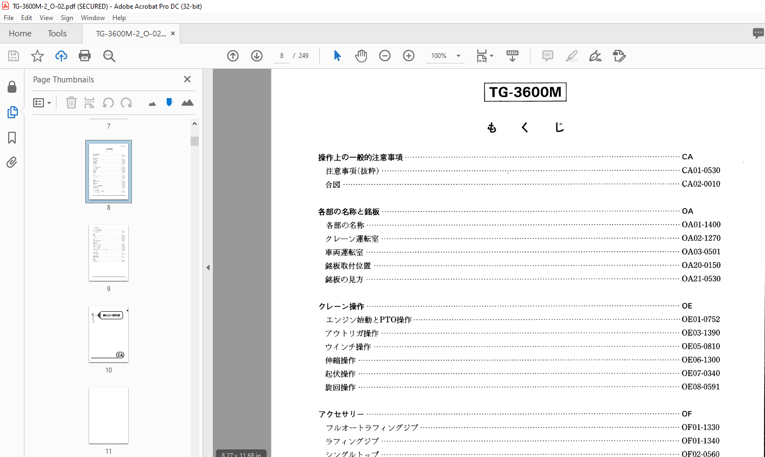The width and height of the screenshot is (765, 457).
Task: Add a sticky note comment
Action: (548, 56)
